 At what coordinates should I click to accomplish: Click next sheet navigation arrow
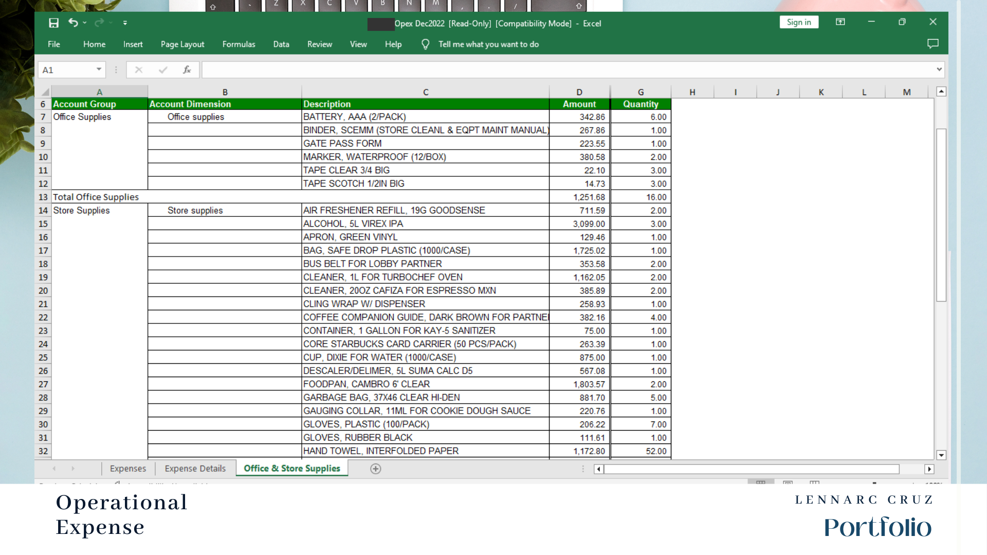click(73, 469)
